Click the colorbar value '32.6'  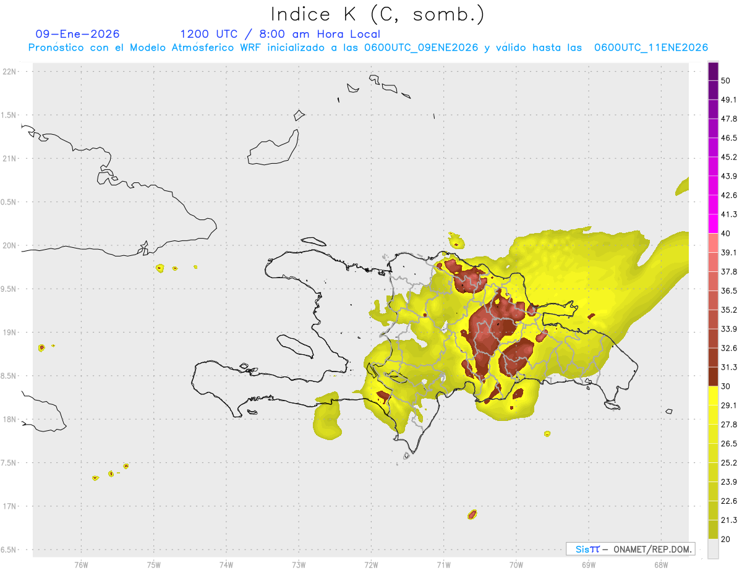point(729,348)
